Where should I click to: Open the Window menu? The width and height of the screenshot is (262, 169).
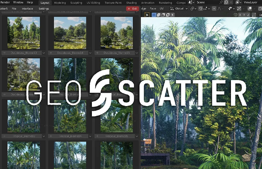pos(18,2)
